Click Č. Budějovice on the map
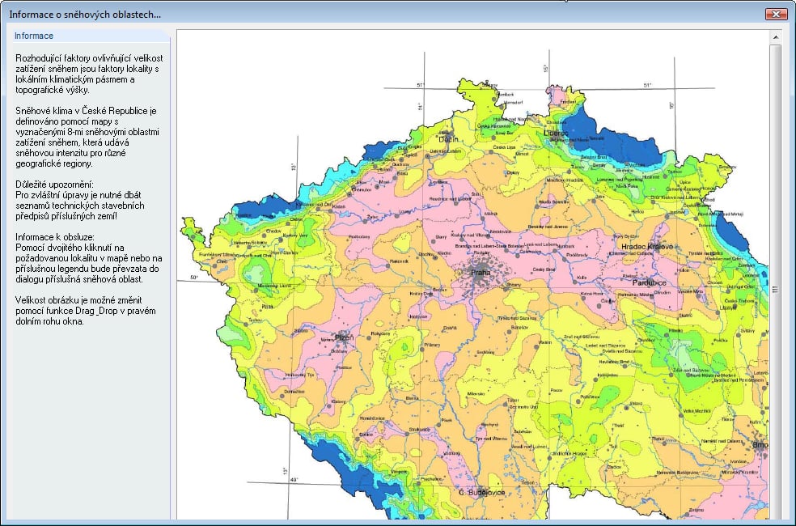This screenshot has width=796, height=526. point(482,493)
